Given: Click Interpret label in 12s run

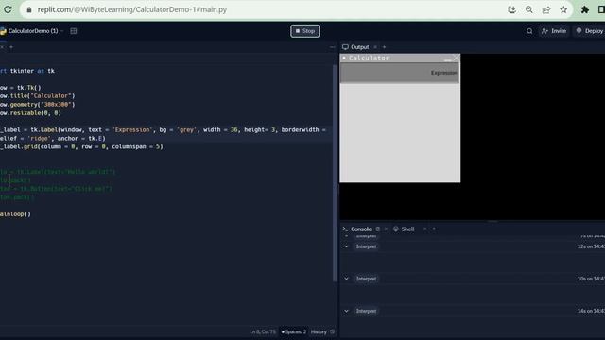Looking at the screenshot, I should [x=366, y=246].
